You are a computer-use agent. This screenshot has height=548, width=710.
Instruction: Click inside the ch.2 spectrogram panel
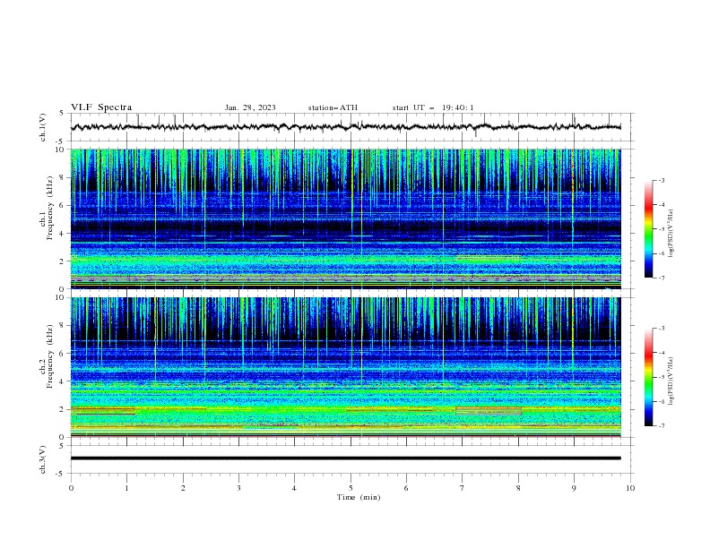pyautogui.click(x=345, y=367)
